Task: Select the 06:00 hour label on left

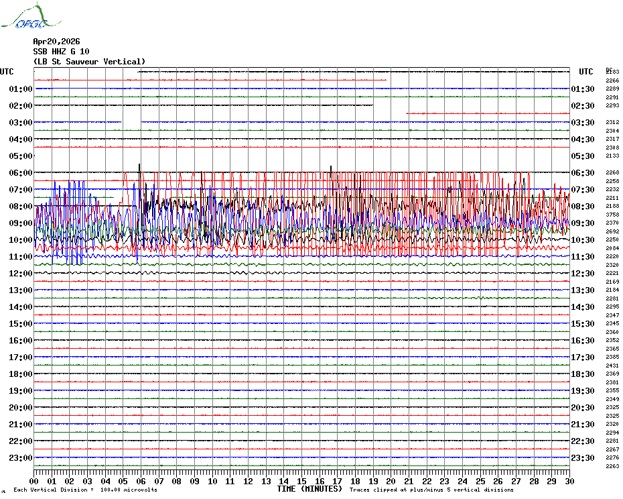Action: pos(21,173)
